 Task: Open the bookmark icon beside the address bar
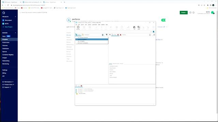tap(154, 32)
